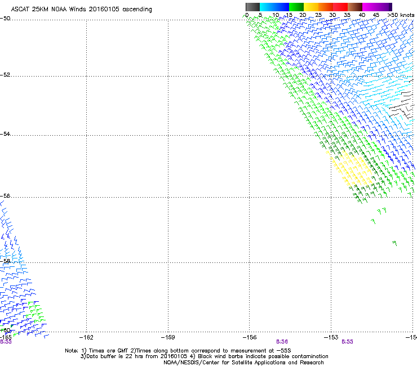Click the note 'Data buffer is 22 hrs from 20160105'
The image size is (417, 366).
click(x=134, y=356)
